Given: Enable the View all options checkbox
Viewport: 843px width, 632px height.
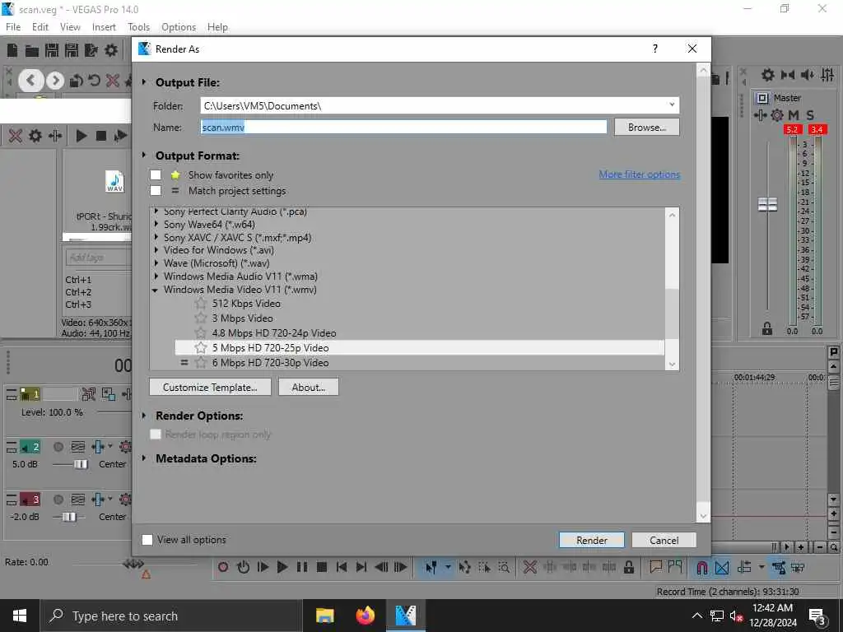Looking at the screenshot, I should [x=147, y=540].
